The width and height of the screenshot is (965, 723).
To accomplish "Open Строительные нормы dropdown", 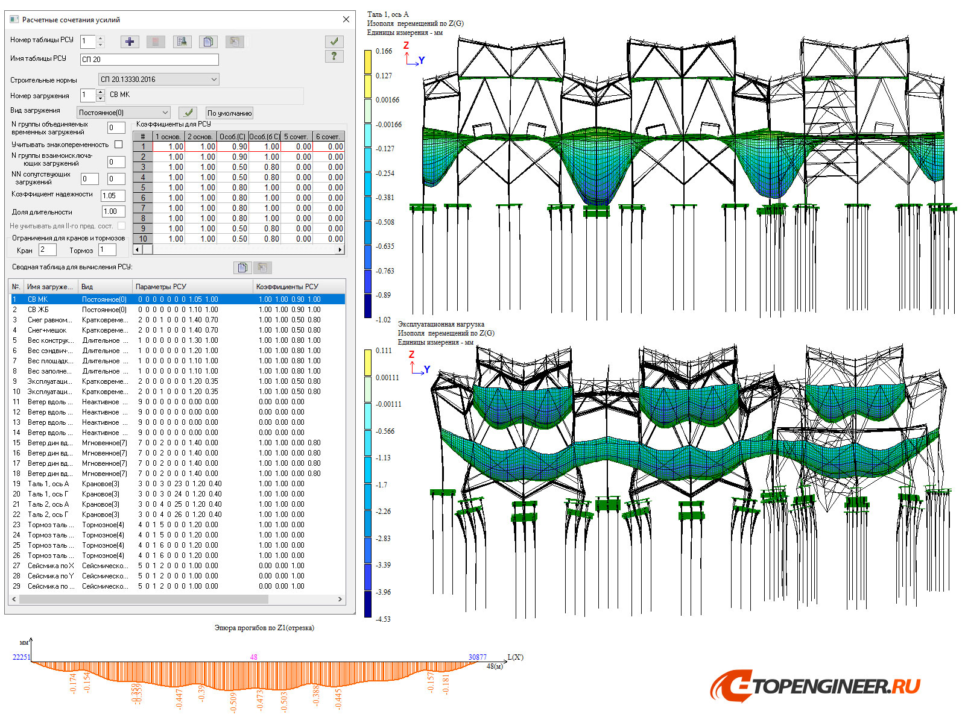I will (x=159, y=80).
